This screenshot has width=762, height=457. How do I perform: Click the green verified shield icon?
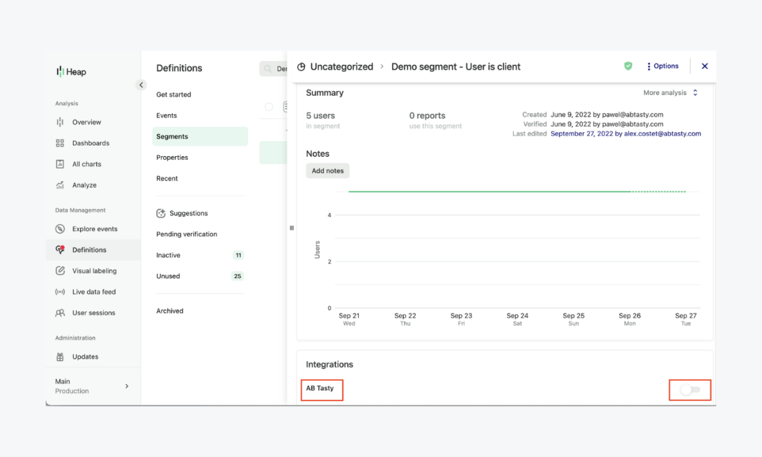pos(628,66)
